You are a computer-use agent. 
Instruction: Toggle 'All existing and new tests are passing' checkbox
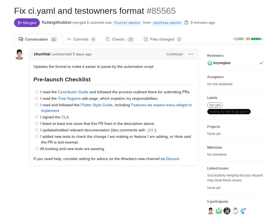coord(37,148)
